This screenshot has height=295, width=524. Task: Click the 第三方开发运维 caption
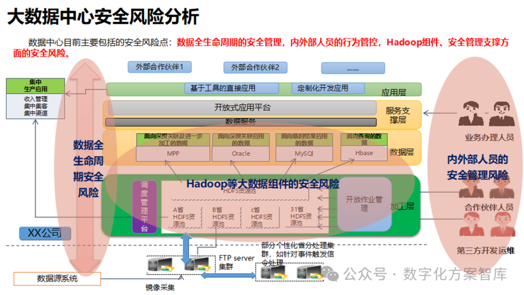coord(486,250)
